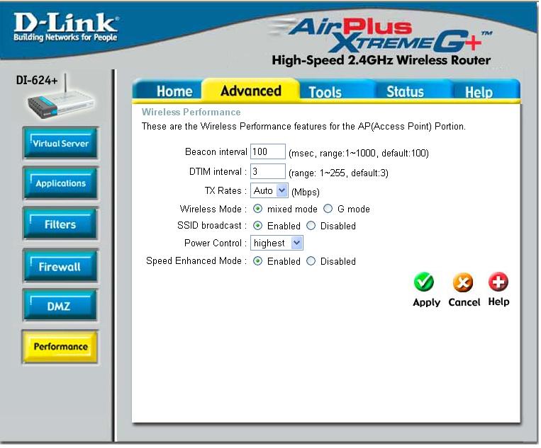Open the Filters page

pos(61,224)
